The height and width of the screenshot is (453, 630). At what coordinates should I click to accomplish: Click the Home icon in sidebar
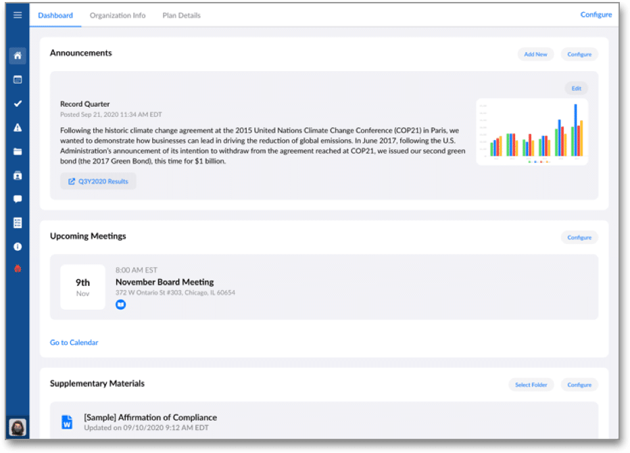[18, 55]
